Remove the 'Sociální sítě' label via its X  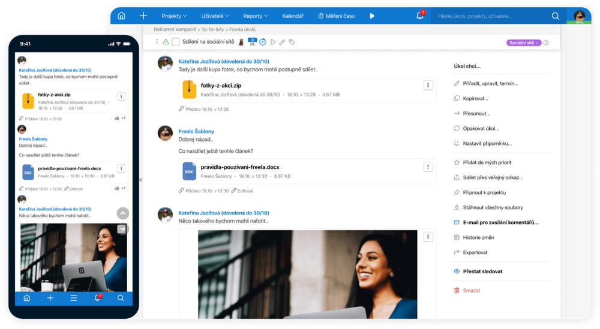pos(538,43)
